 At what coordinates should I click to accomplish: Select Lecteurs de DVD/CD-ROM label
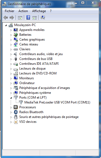(38, 73)
